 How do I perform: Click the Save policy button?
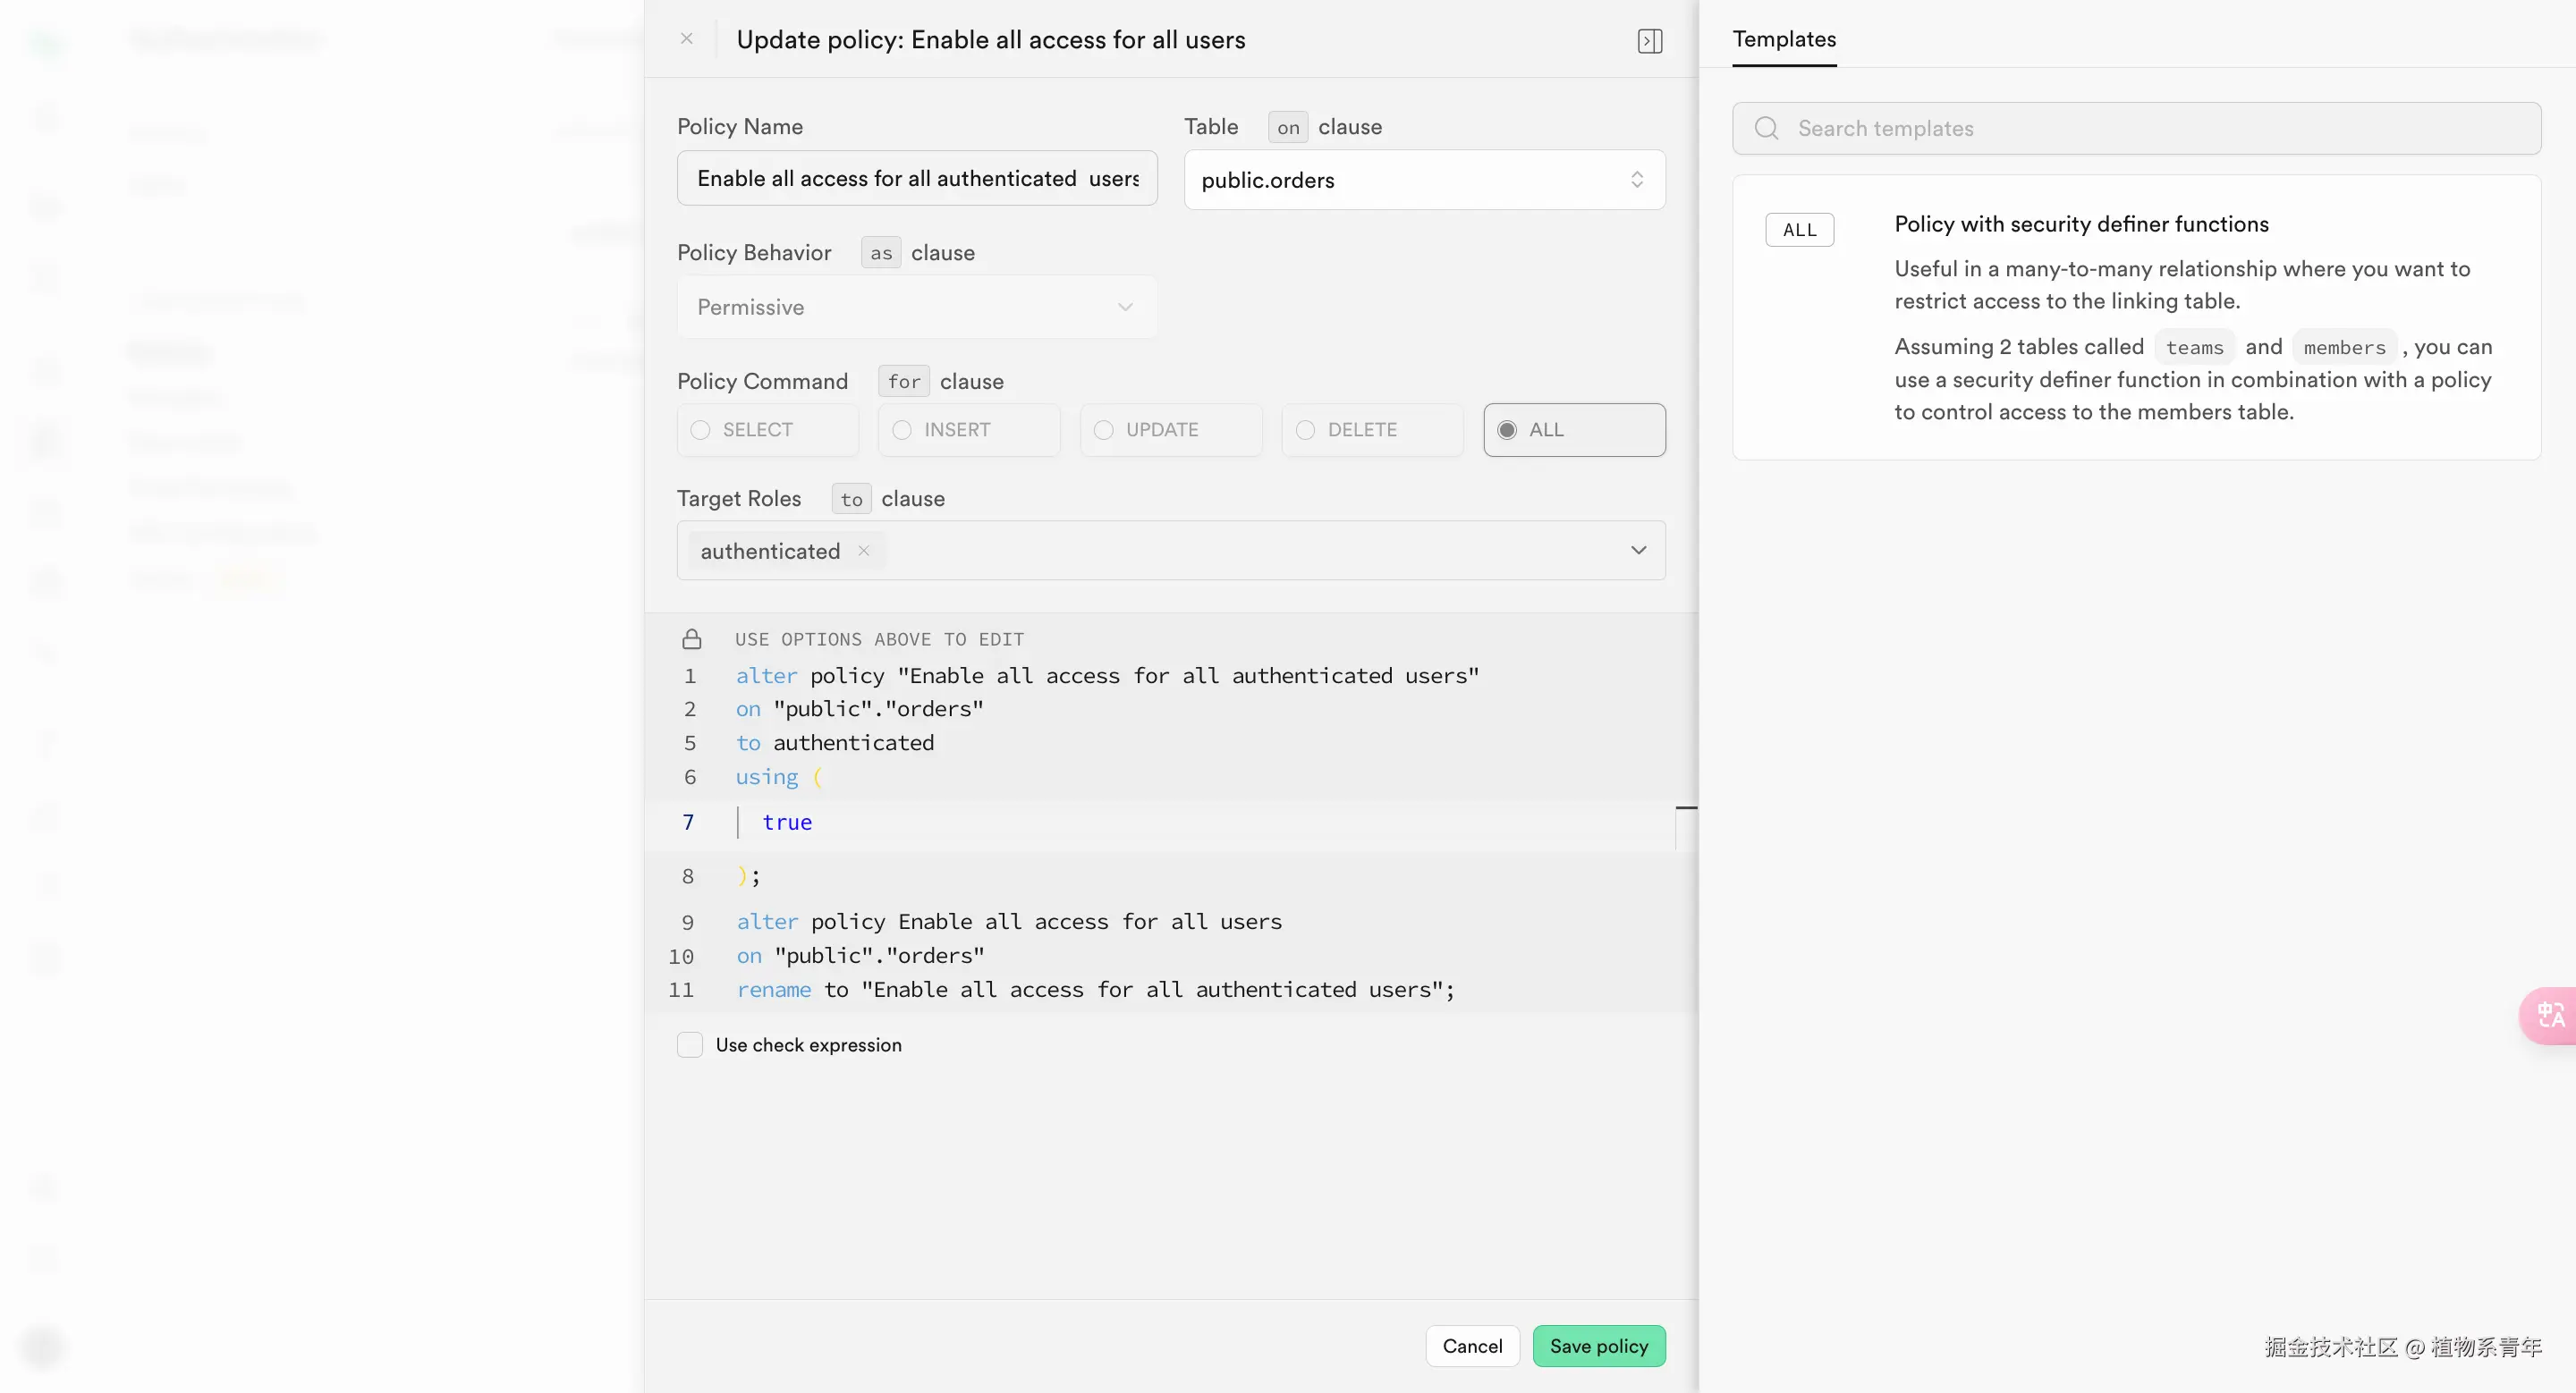(x=1598, y=1346)
